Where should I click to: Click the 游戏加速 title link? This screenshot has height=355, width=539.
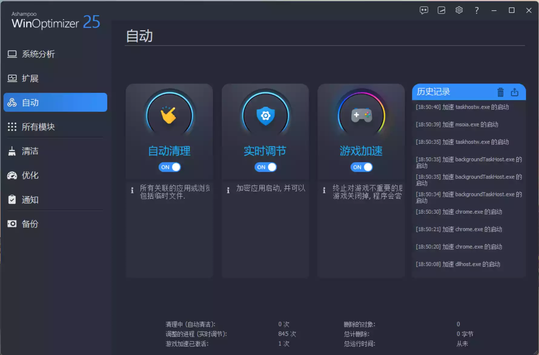coord(361,151)
